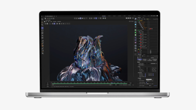The image size is (196, 110).
Task: Open the Object Manager Object menu
Action: [148, 19]
